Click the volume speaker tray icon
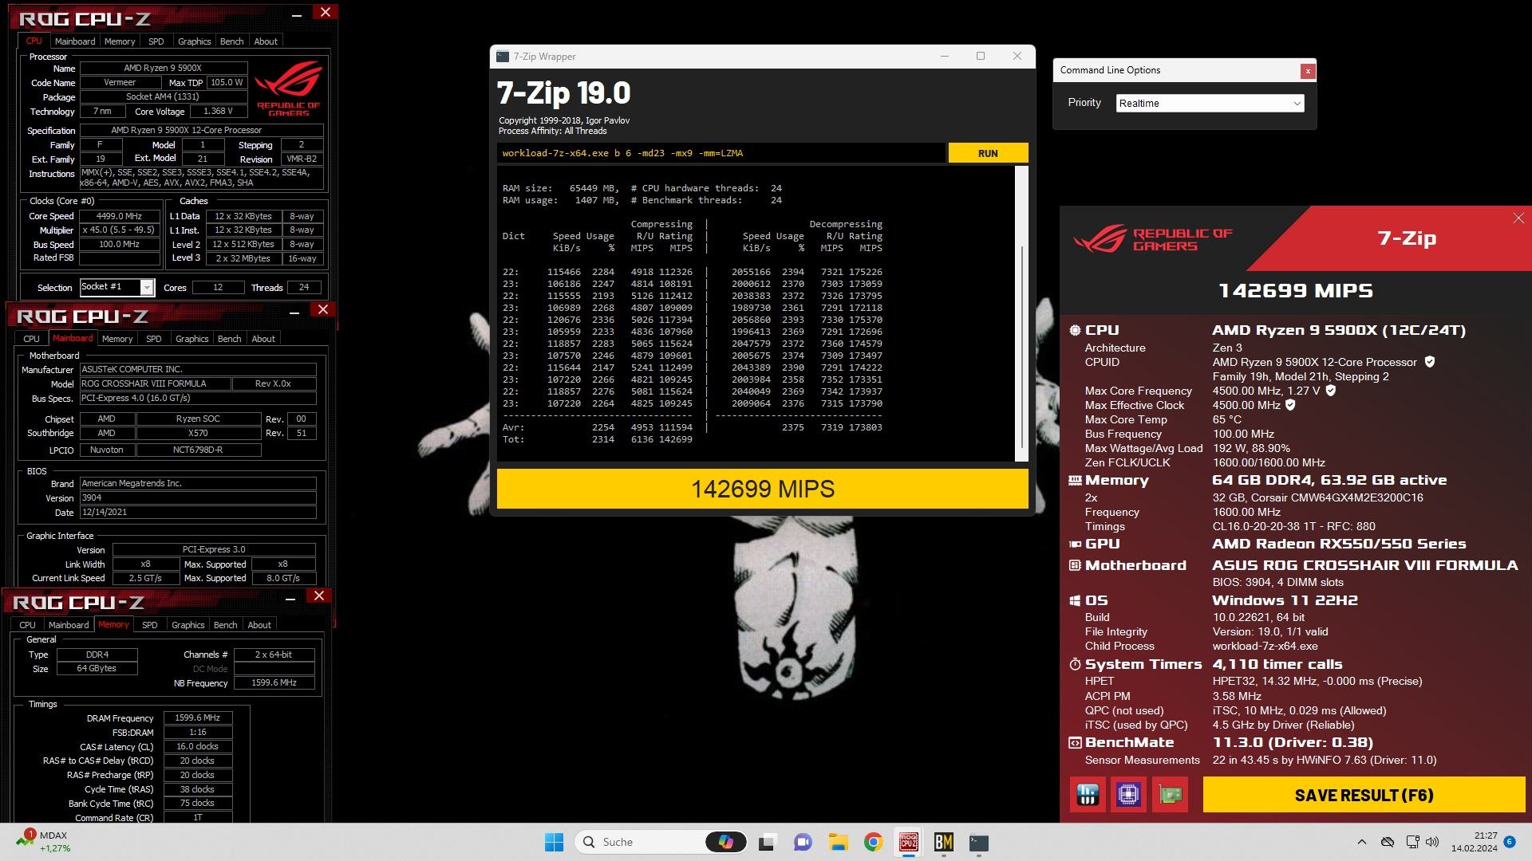This screenshot has height=861, width=1532. pyautogui.click(x=1432, y=842)
